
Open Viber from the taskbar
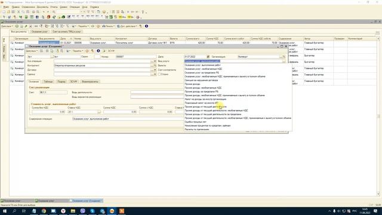[82, 211]
